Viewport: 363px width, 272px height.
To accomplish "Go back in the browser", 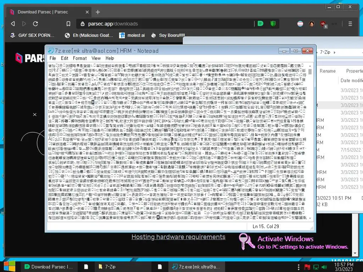I will pyautogui.click(x=13, y=24).
